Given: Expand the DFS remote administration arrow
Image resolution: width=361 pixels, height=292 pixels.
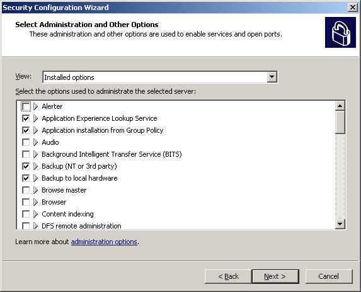Looking at the screenshot, I should pos(35,225).
